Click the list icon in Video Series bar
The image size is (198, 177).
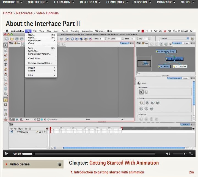click(x=59, y=164)
